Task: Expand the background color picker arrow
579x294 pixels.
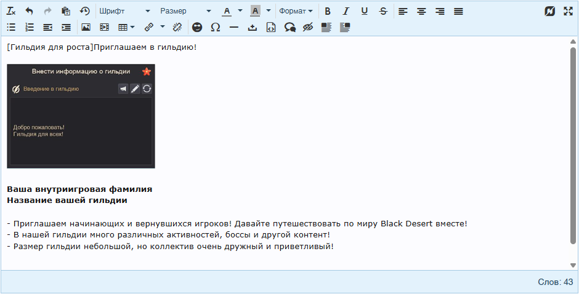Action: coord(269,10)
